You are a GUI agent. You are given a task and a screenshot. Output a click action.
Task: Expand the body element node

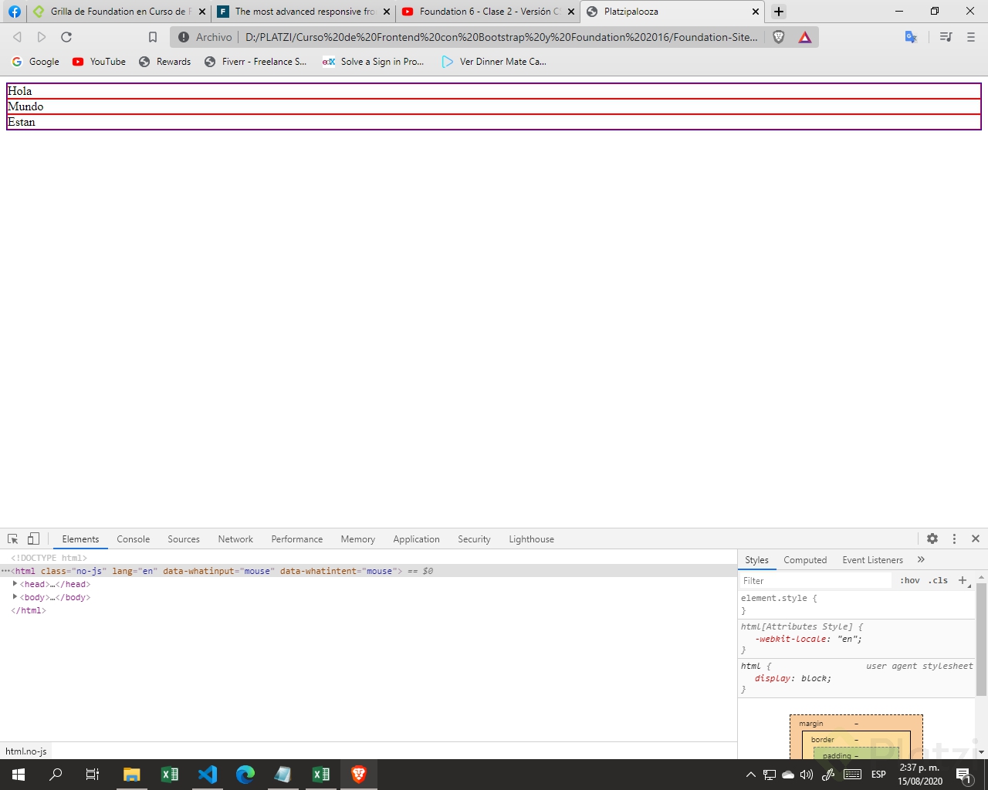coord(15,597)
